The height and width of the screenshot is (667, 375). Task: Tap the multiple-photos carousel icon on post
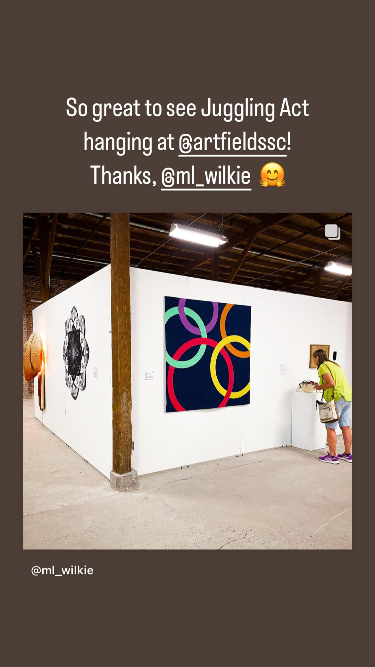(x=333, y=232)
